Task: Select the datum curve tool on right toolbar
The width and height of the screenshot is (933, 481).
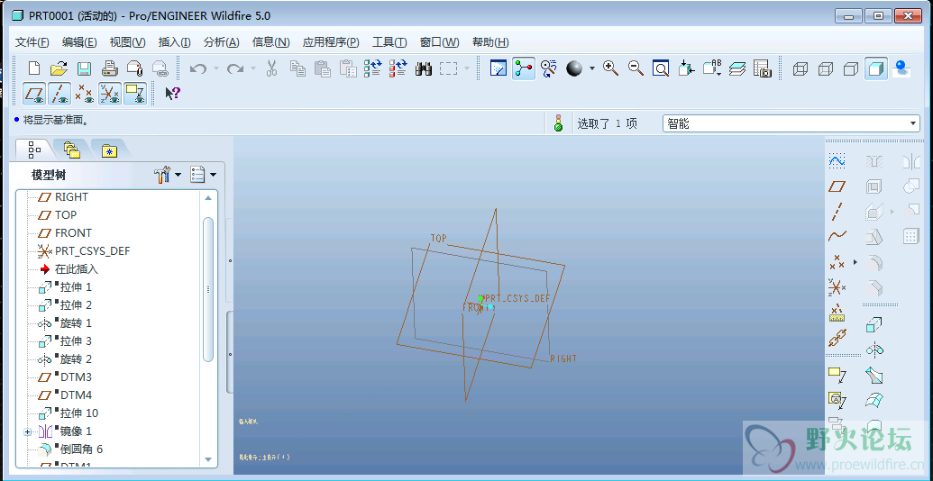Action: (837, 236)
